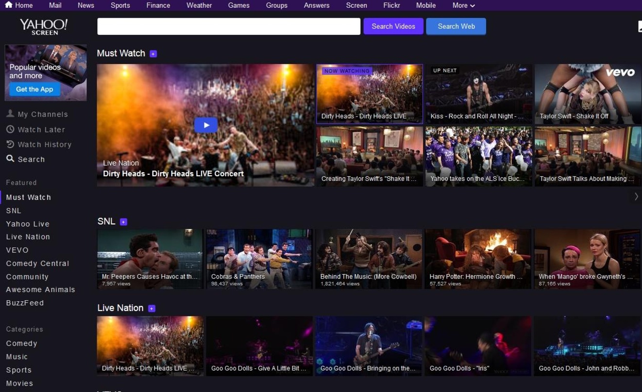The width and height of the screenshot is (642, 392).
Task: Open Mr. Peepers Causes Havoc video
Action: click(x=150, y=259)
